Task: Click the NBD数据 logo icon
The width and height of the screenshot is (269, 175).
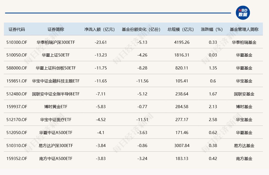Action: click(x=243, y=13)
